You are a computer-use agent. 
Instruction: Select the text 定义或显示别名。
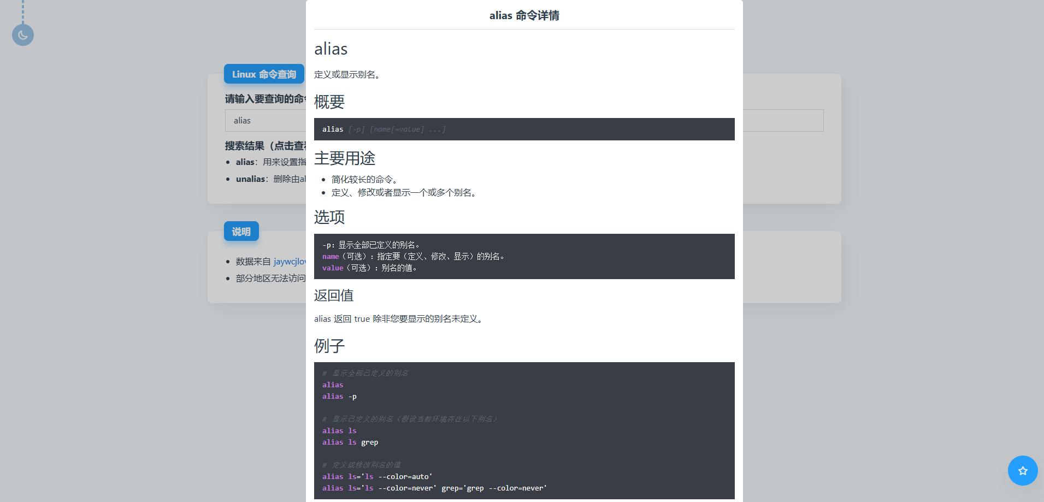point(347,74)
